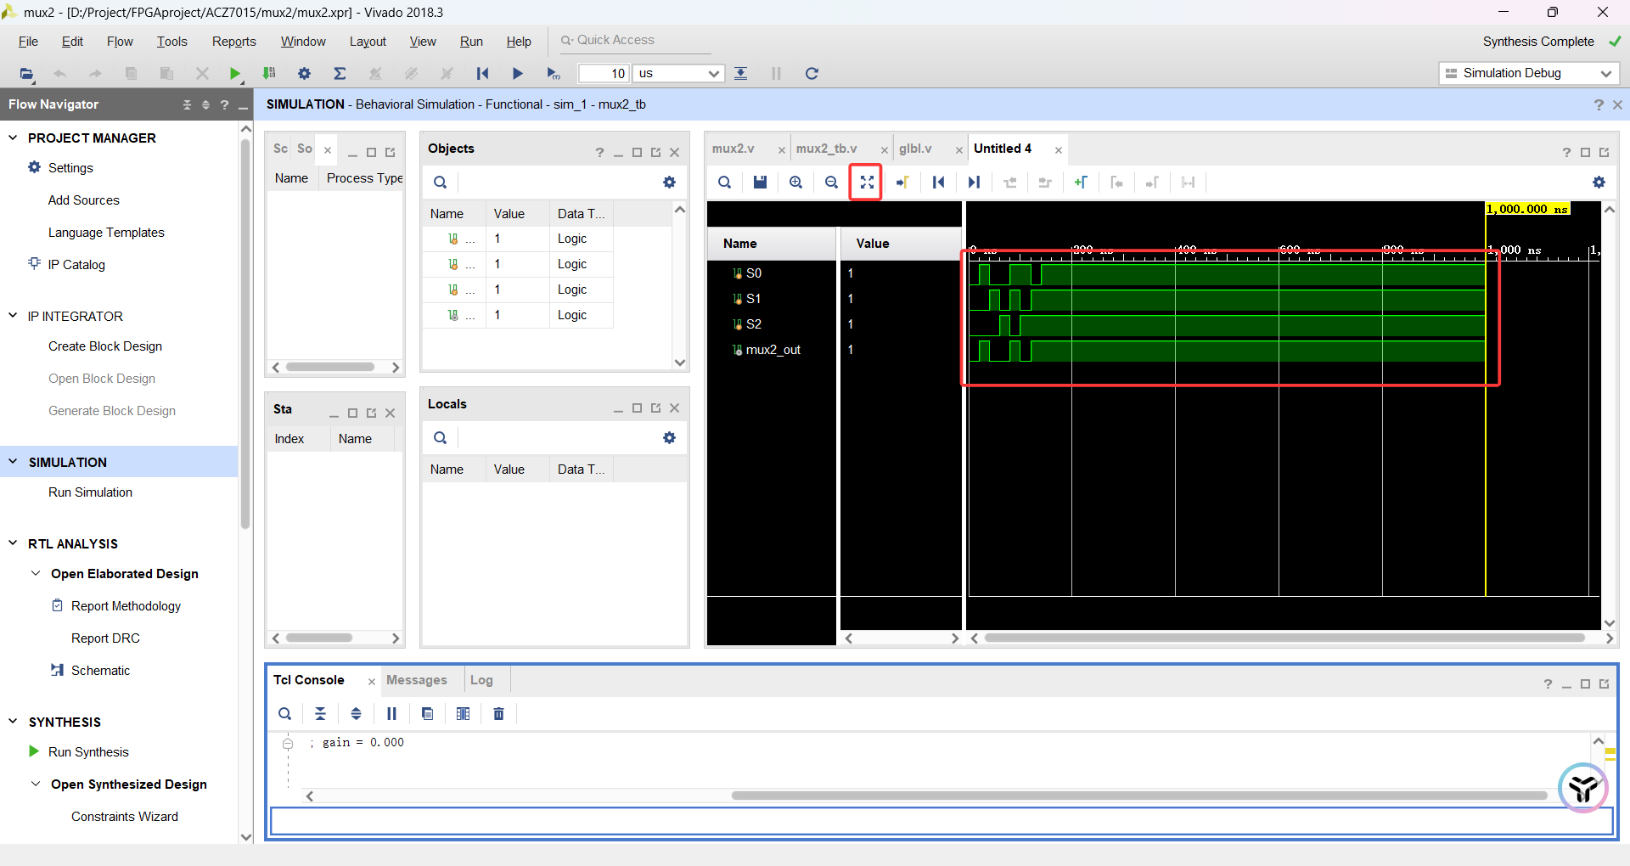This screenshot has height=866, width=1630.
Task: Click Relaunch Simulation refresh icon
Action: 812,73
